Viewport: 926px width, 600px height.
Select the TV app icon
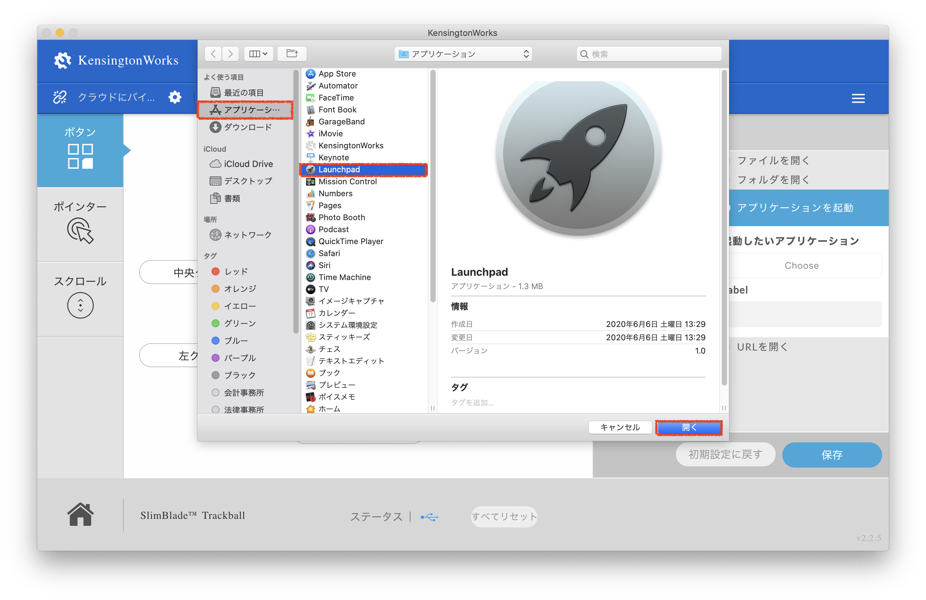310,289
